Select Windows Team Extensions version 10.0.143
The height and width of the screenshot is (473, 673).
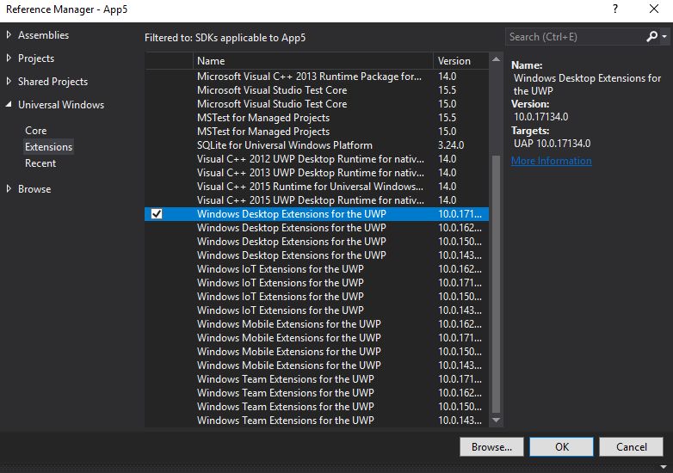pyautogui.click(x=317, y=420)
